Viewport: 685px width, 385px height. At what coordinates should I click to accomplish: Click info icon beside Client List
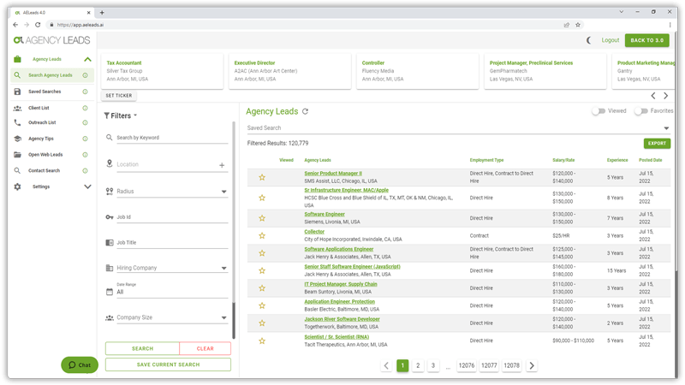tap(85, 108)
